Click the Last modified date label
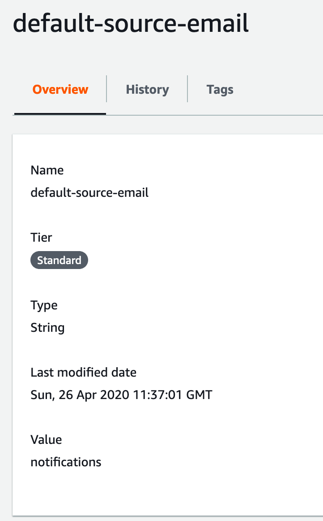The width and height of the screenshot is (323, 521). [x=84, y=373]
